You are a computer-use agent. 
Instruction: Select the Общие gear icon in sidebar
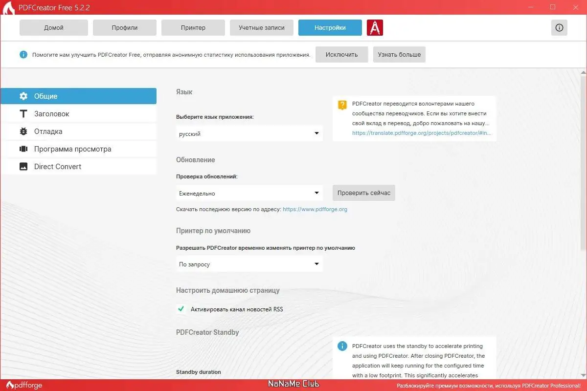pyautogui.click(x=23, y=96)
